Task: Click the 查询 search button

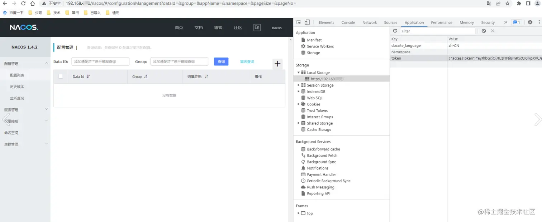Action: coord(221,61)
